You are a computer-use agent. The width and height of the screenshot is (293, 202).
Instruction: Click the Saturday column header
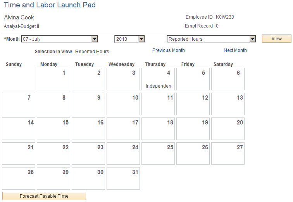pyautogui.click(x=223, y=64)
